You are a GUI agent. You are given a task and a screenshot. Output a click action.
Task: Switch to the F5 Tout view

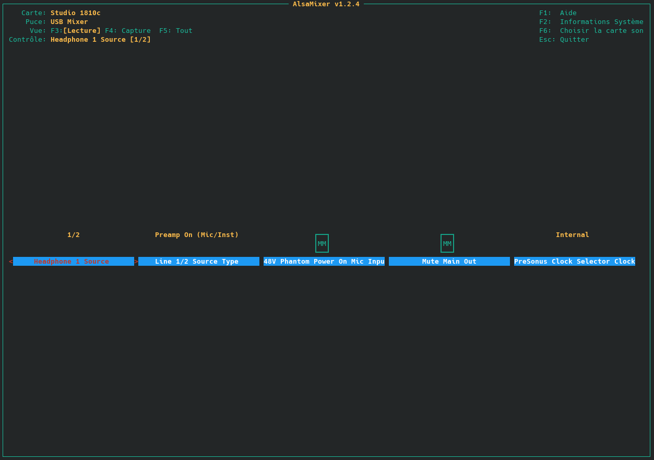click(x=176, y=31)
